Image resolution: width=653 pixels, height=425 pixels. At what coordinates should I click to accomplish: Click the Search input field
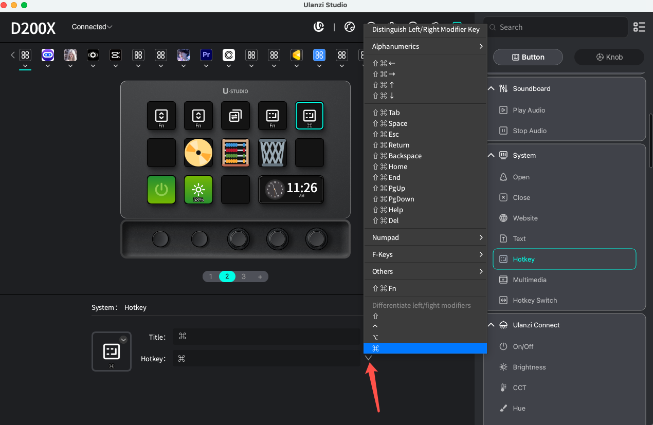(x=555, y=27)
